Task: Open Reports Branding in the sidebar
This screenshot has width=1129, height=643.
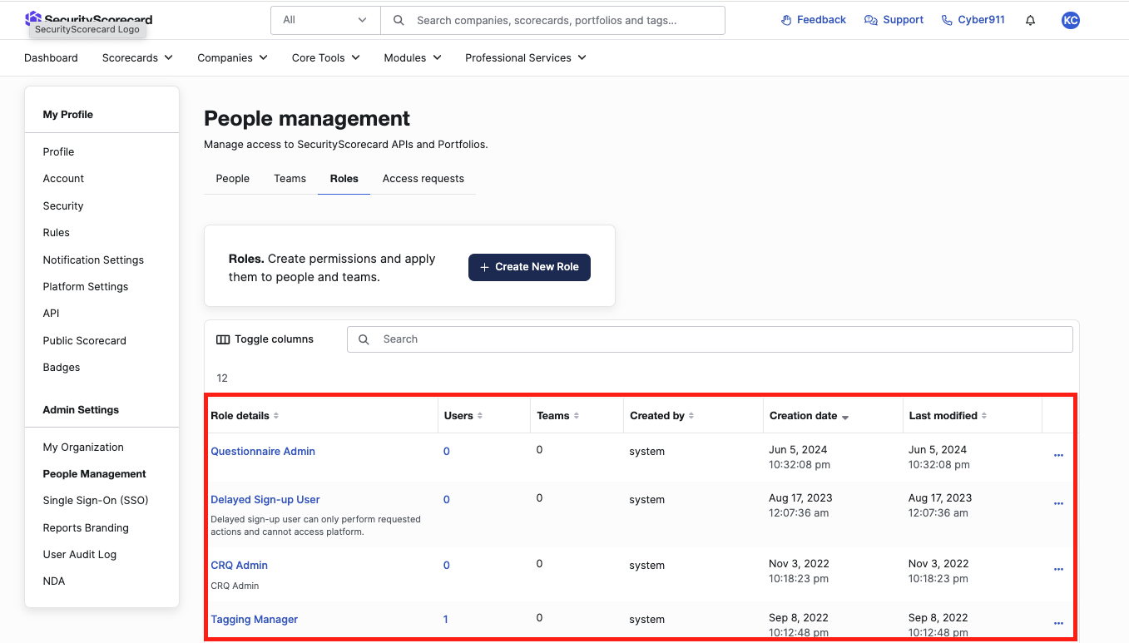Action: (x=86, y=528)
